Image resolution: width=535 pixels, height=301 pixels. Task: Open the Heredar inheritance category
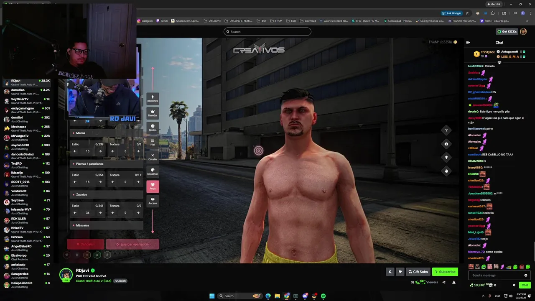coord(153,113)
